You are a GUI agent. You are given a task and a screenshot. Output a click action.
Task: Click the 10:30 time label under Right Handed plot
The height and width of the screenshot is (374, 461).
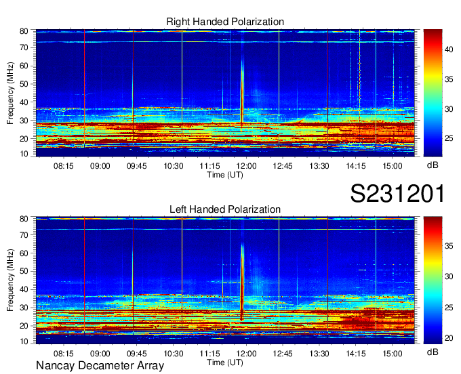point(173,166)
